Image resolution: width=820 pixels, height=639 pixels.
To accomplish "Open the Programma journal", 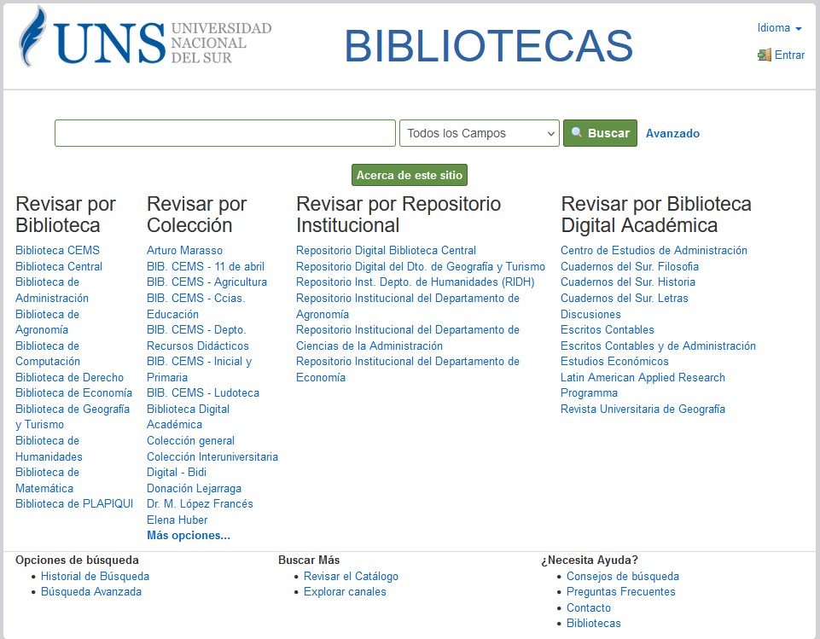I will point(589,393).
